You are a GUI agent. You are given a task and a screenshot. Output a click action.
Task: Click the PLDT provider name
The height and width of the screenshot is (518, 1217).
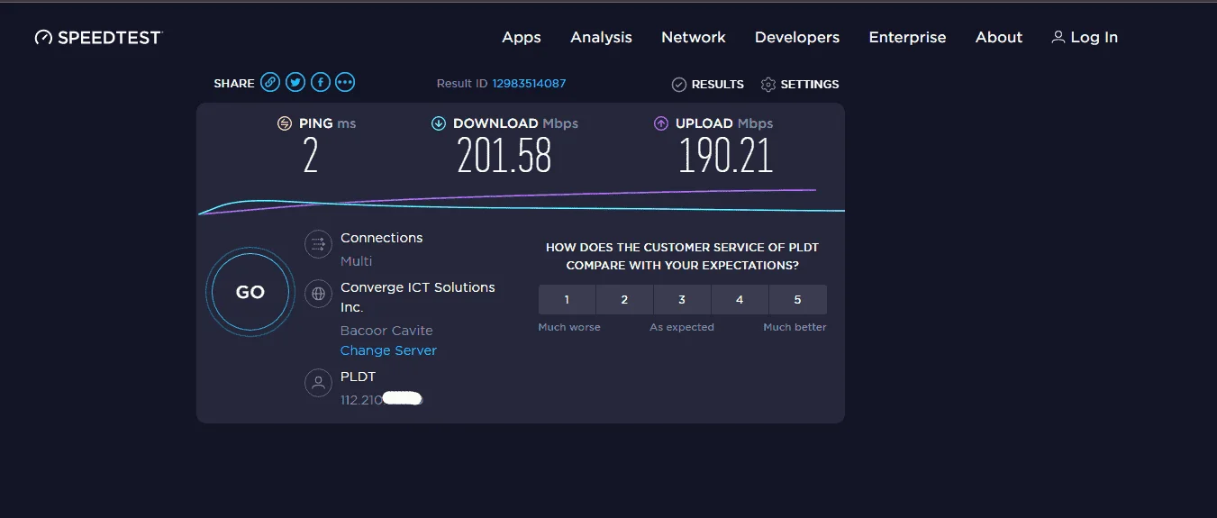358,377
